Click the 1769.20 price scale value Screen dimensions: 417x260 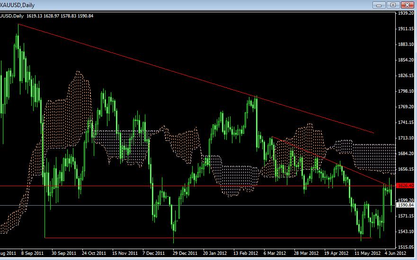coord(406,107)
